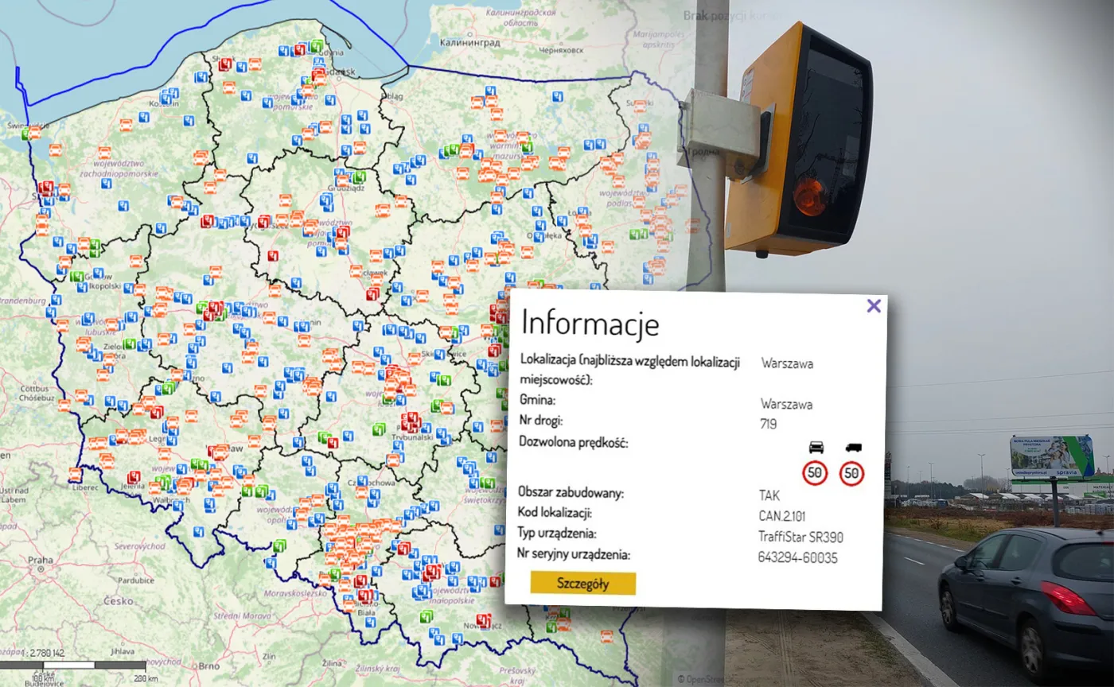The width and height of the screenshot is (1114, 687).
Task: Click the red marker near Jelenia Góra
Action: tap(135, 478)
